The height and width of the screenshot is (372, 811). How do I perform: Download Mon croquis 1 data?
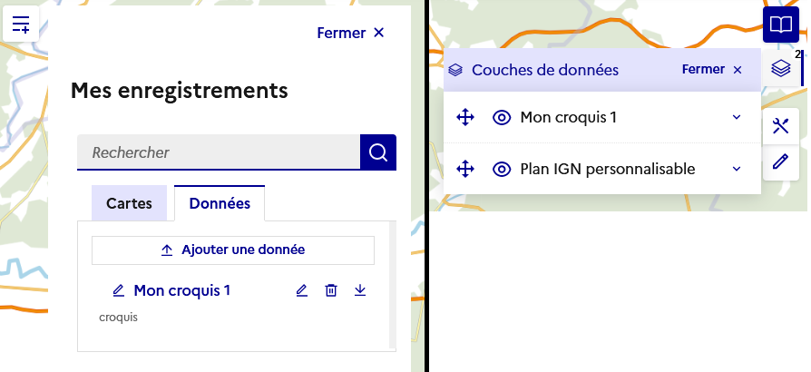click(359, 290)
